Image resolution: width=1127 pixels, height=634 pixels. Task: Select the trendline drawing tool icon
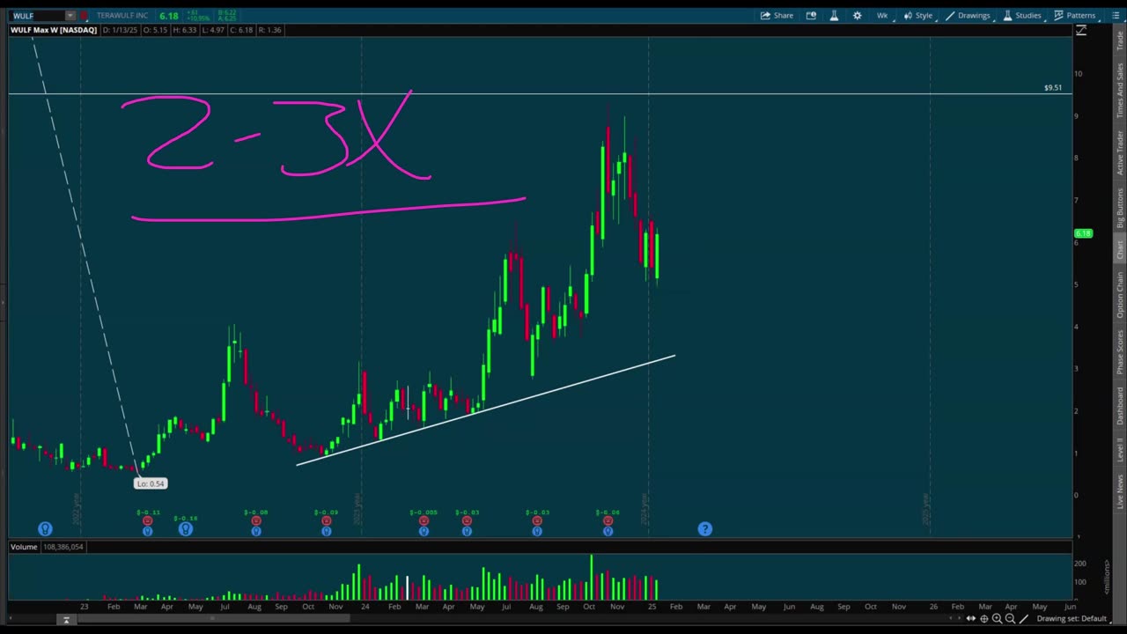click(1024, 618)
